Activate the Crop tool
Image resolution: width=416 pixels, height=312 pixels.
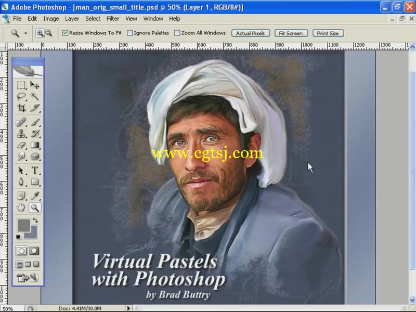[21, 108]
